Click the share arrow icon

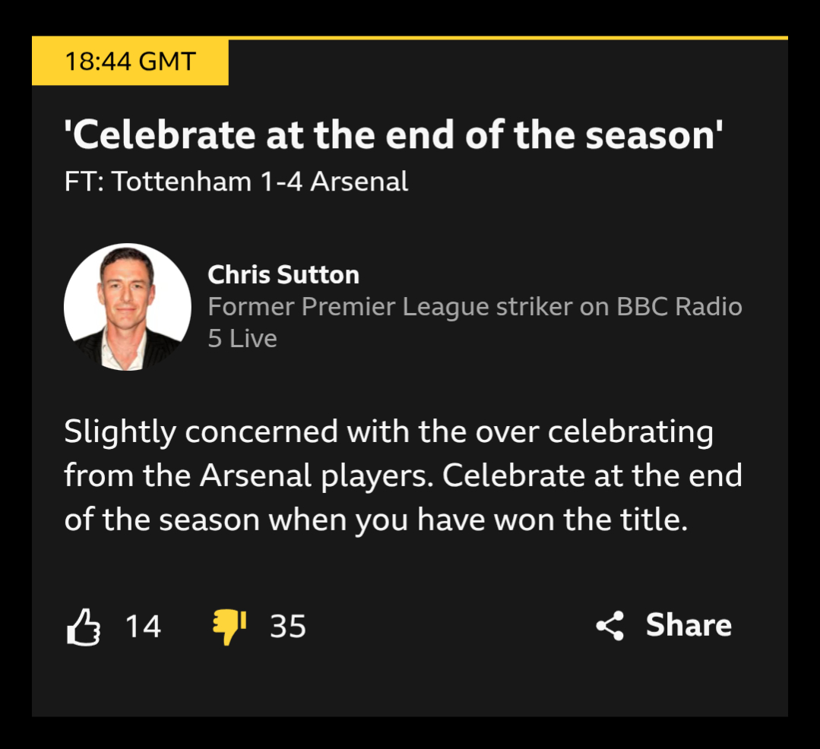tap(609, 626)
